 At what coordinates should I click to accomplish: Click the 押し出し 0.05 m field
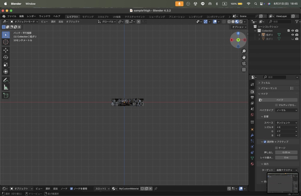coord(286,152)
